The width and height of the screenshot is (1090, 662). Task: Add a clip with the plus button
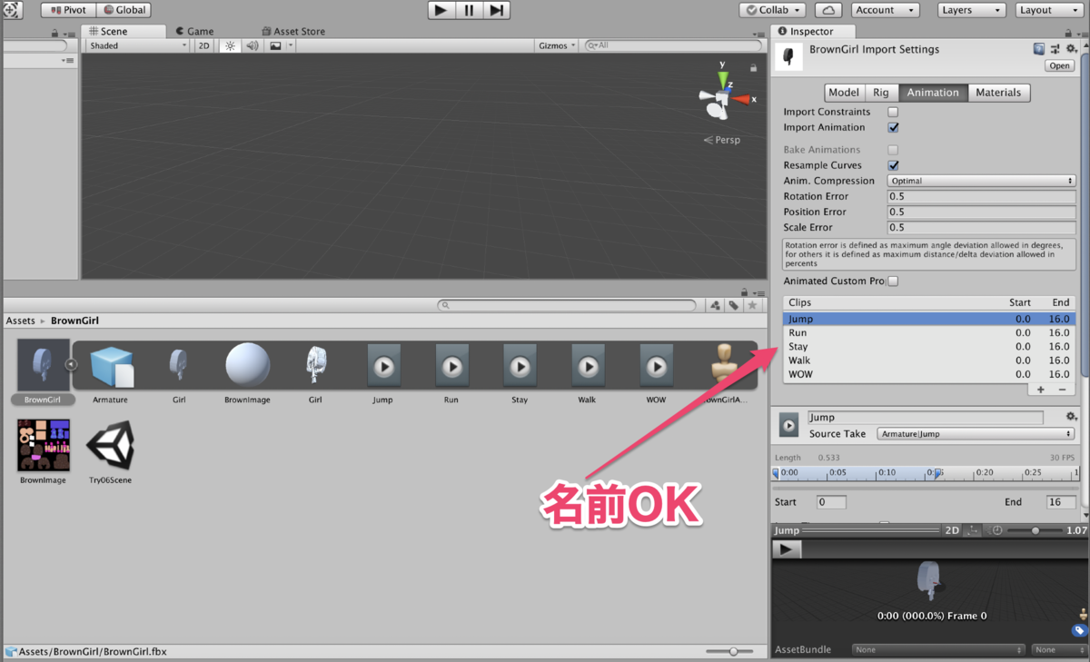coord(1041,390)
